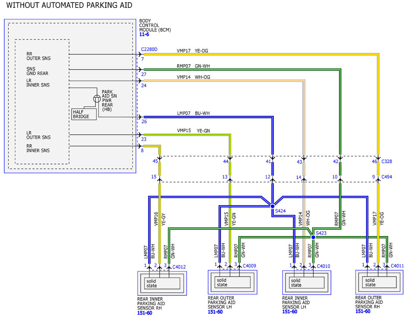
Task: Click pin number 41 on C328 row
Action: tap(268, 161)
